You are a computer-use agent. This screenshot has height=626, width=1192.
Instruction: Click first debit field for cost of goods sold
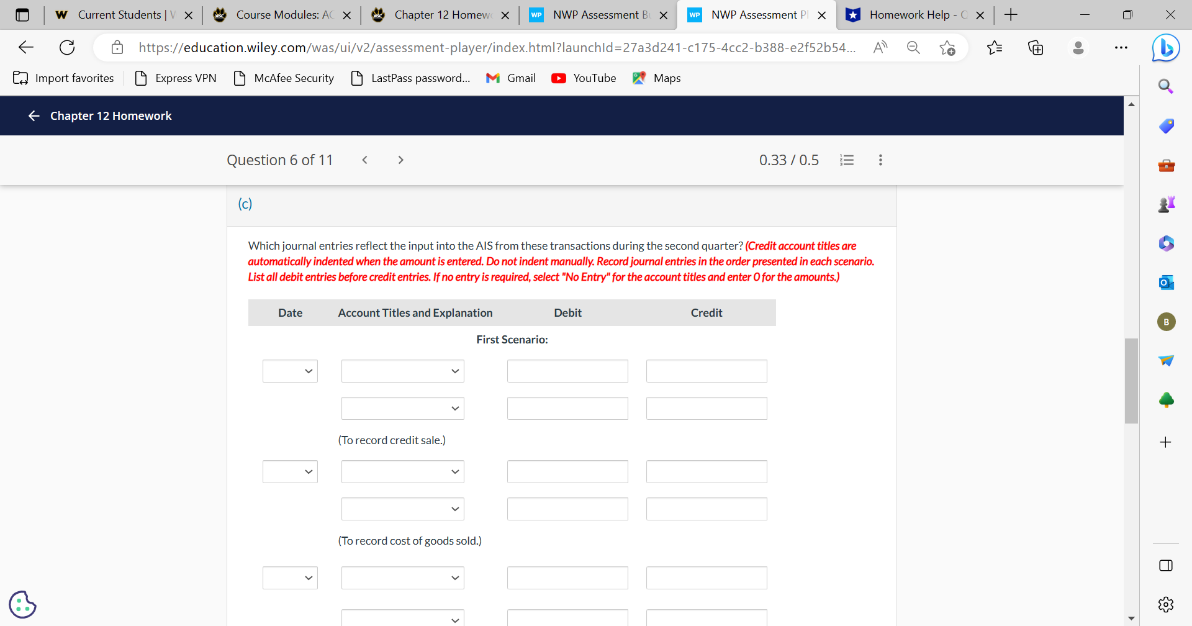(x=567, y=472)
